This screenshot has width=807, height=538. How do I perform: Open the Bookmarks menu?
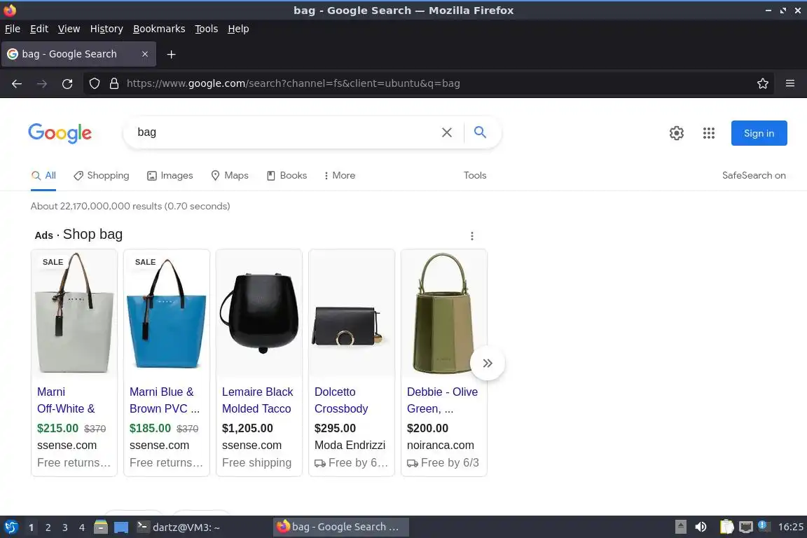(159, 29)
